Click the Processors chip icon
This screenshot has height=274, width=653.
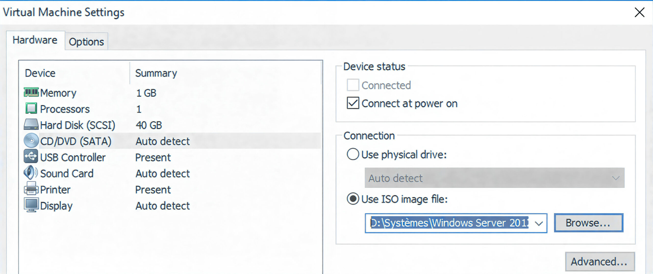31,108
